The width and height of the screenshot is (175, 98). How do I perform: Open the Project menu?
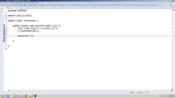coord(25,2)
